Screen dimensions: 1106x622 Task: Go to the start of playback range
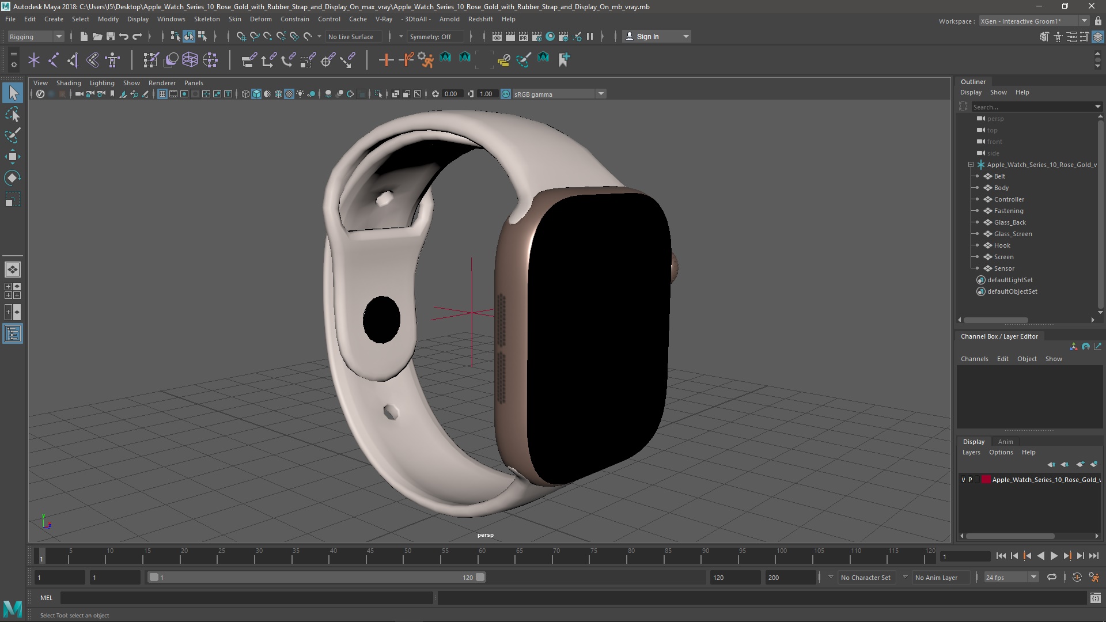(1001, 556)
